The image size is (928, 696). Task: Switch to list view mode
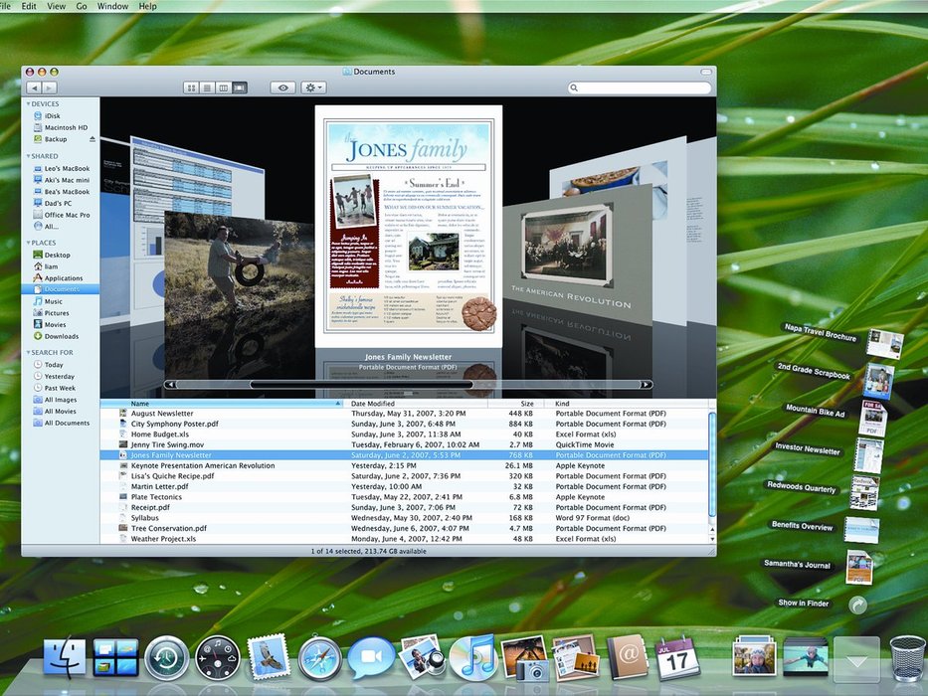click(207, 87)
